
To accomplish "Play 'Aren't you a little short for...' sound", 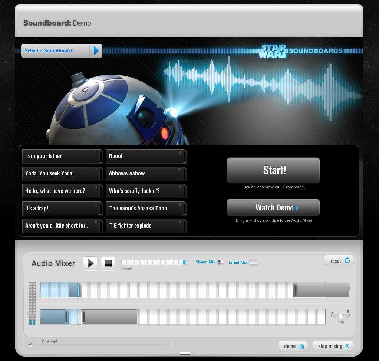I will [63, 226].
